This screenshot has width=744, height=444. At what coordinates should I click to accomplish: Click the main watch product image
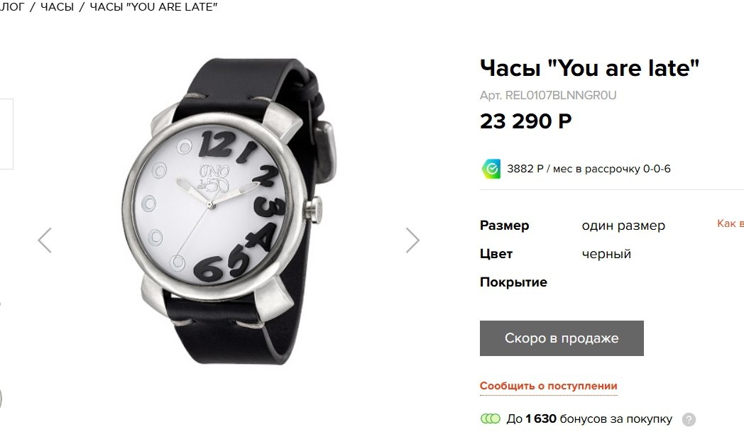[x=229, y=211]
